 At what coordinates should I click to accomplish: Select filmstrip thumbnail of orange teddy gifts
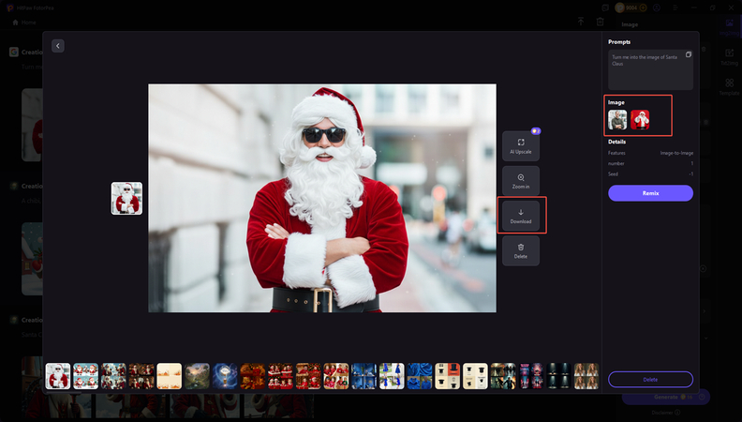253,376
